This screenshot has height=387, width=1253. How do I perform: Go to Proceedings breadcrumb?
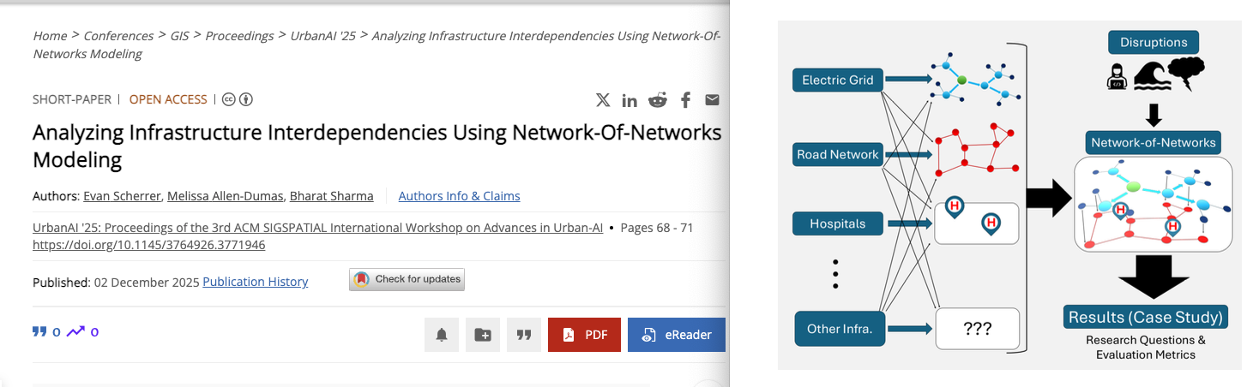[x=239, y=36]
